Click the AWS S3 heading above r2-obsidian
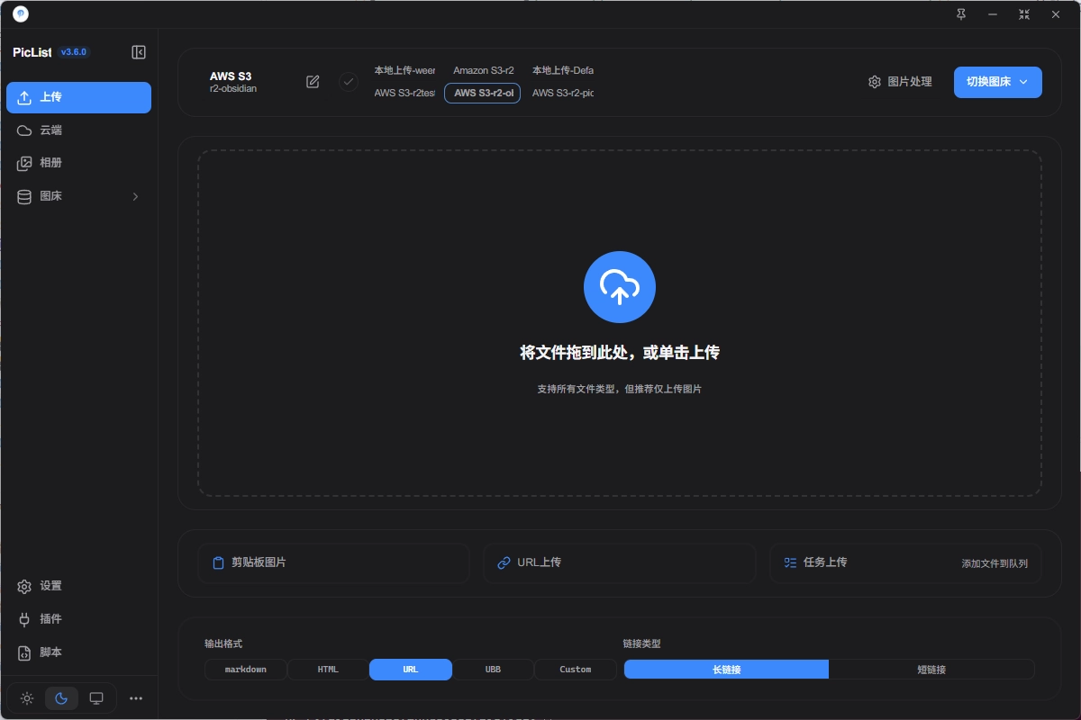Viewport: 1081px width, 720px height. [x=231, y=76]
